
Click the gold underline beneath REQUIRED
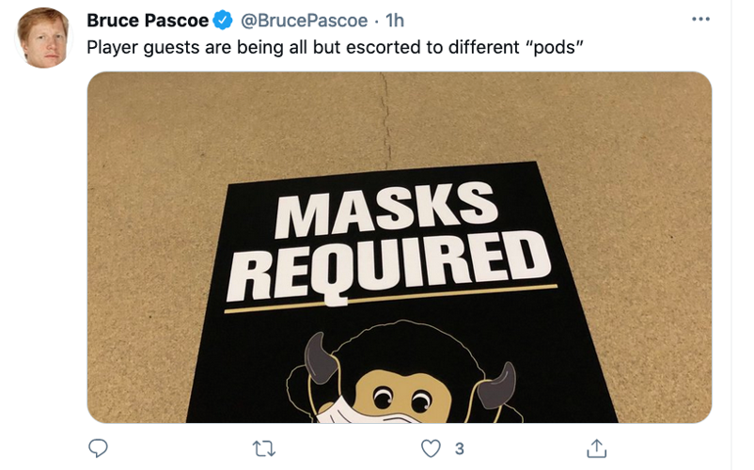coord(390,299)
